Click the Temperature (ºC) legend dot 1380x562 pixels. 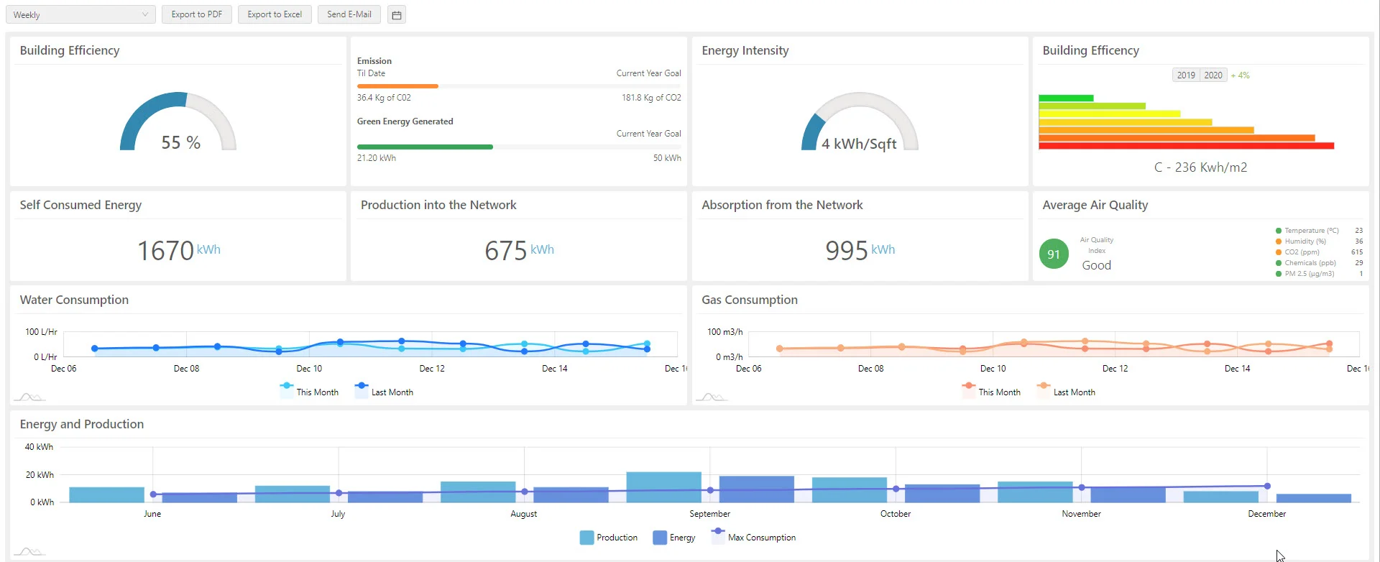coord(1279,231)
